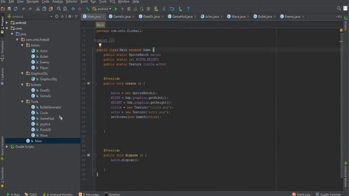
Task: Expand the android module node
Action: pyautogui.click(x=7, y=23)
